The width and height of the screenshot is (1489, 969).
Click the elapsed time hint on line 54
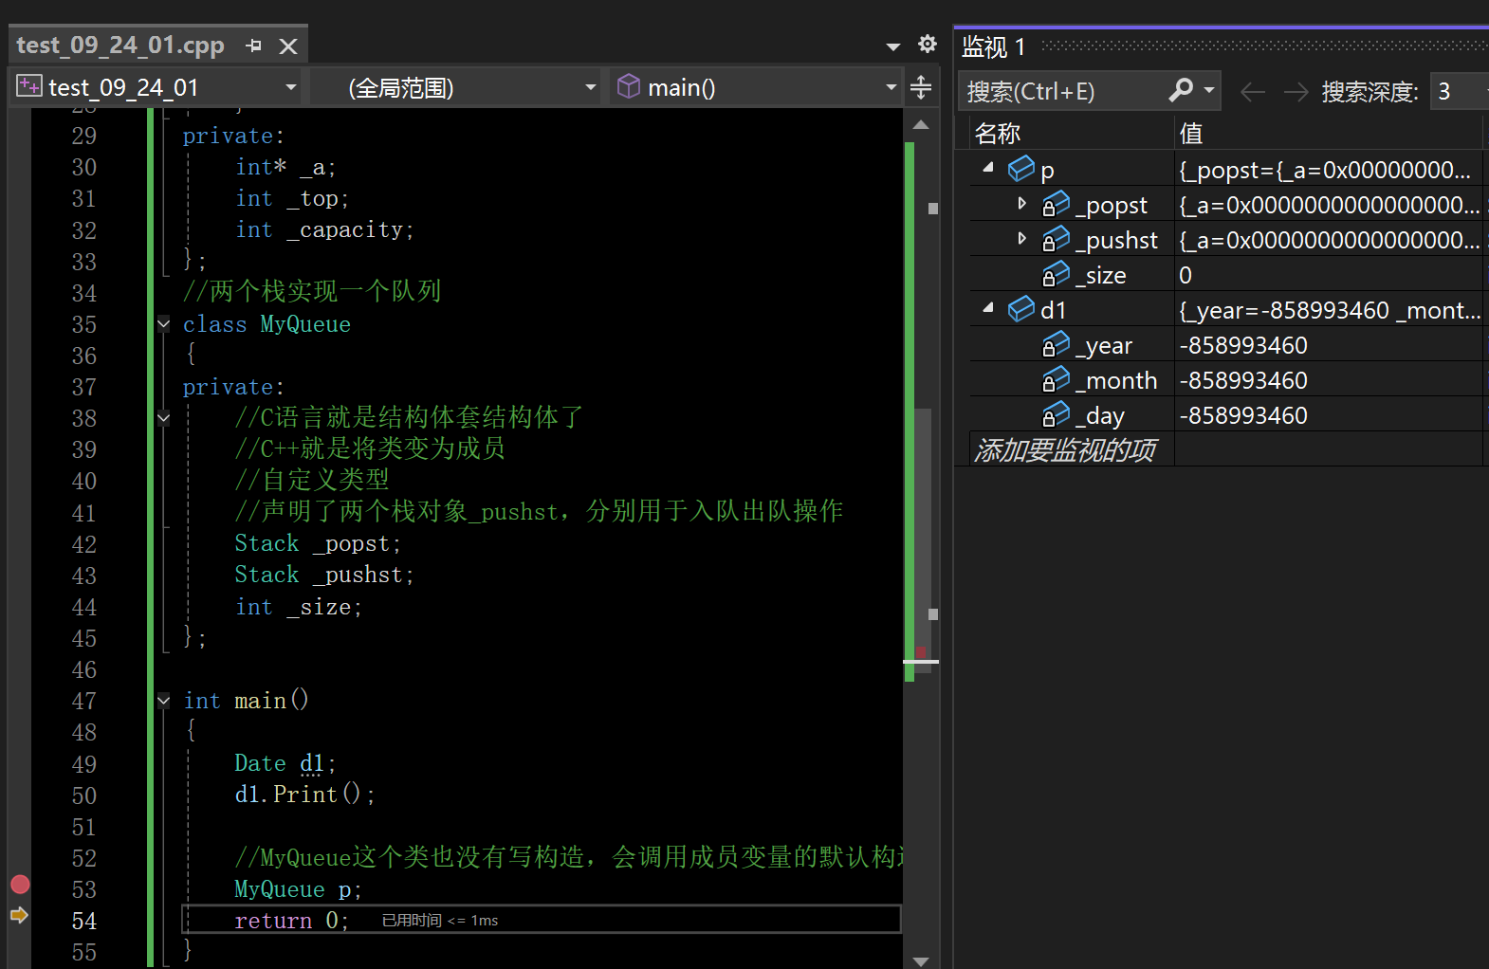coord(439,921)
